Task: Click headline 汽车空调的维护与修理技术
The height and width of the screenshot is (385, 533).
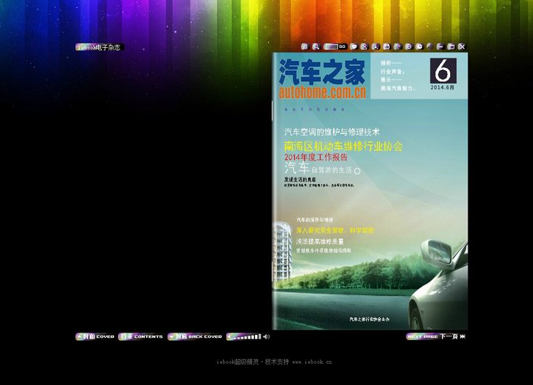Action: 332,132
